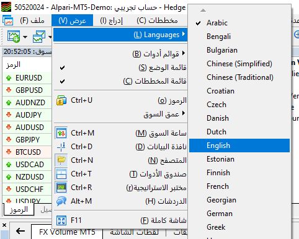Expand the Languages submenu
299x239 pixels.
(x=120, y=35)
